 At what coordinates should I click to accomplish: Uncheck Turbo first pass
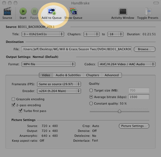pos(20,111)
